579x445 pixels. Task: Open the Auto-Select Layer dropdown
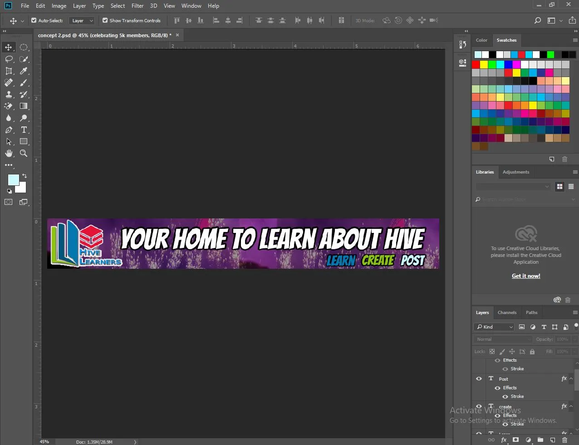click(x=82, y=20)
